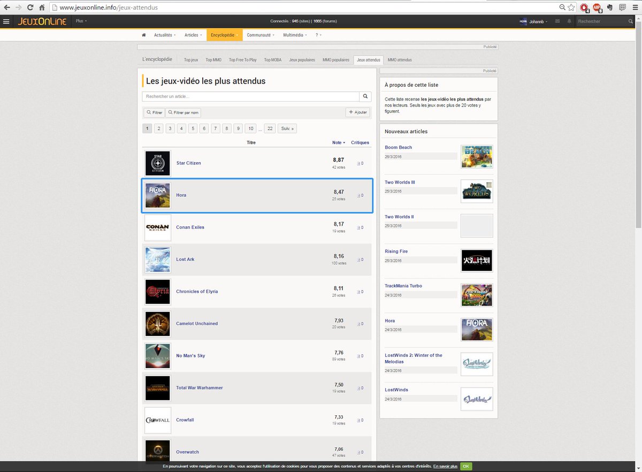Switch to the Top Free To Play tab
642x472 pixels.
pyautogui.click(x=243, y=60)
